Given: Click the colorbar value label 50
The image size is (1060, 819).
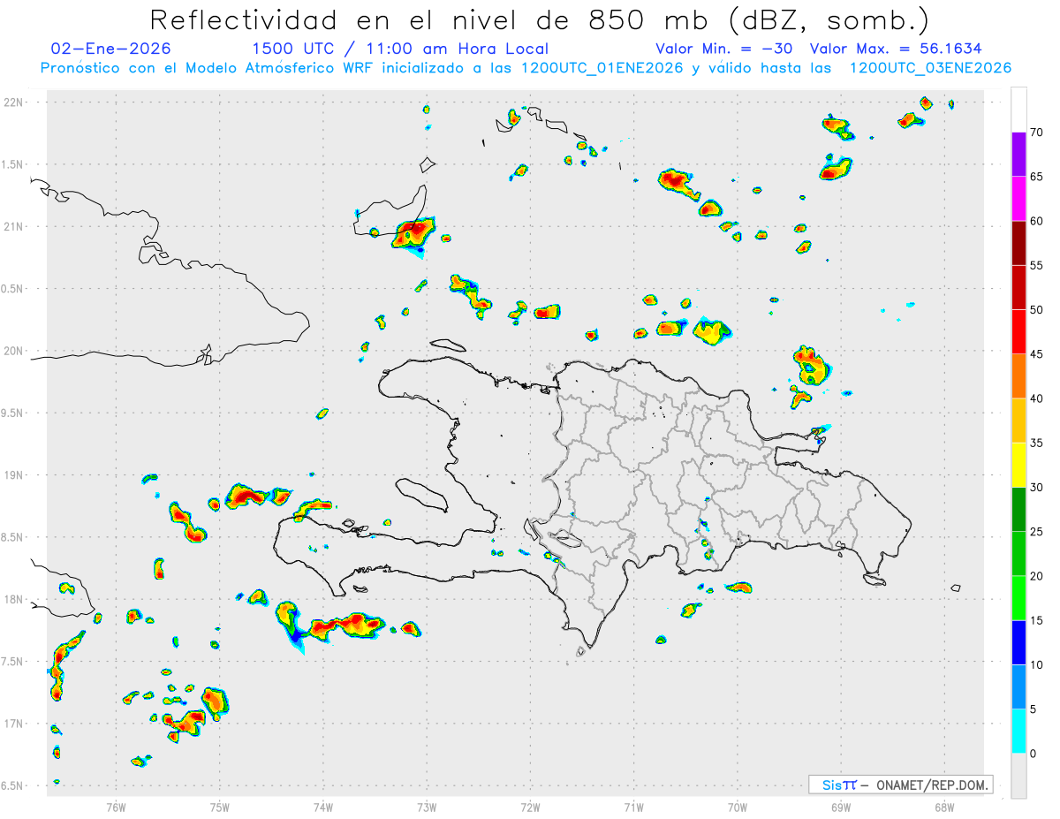Looking at the screenshot, I should pos(1036,310).
